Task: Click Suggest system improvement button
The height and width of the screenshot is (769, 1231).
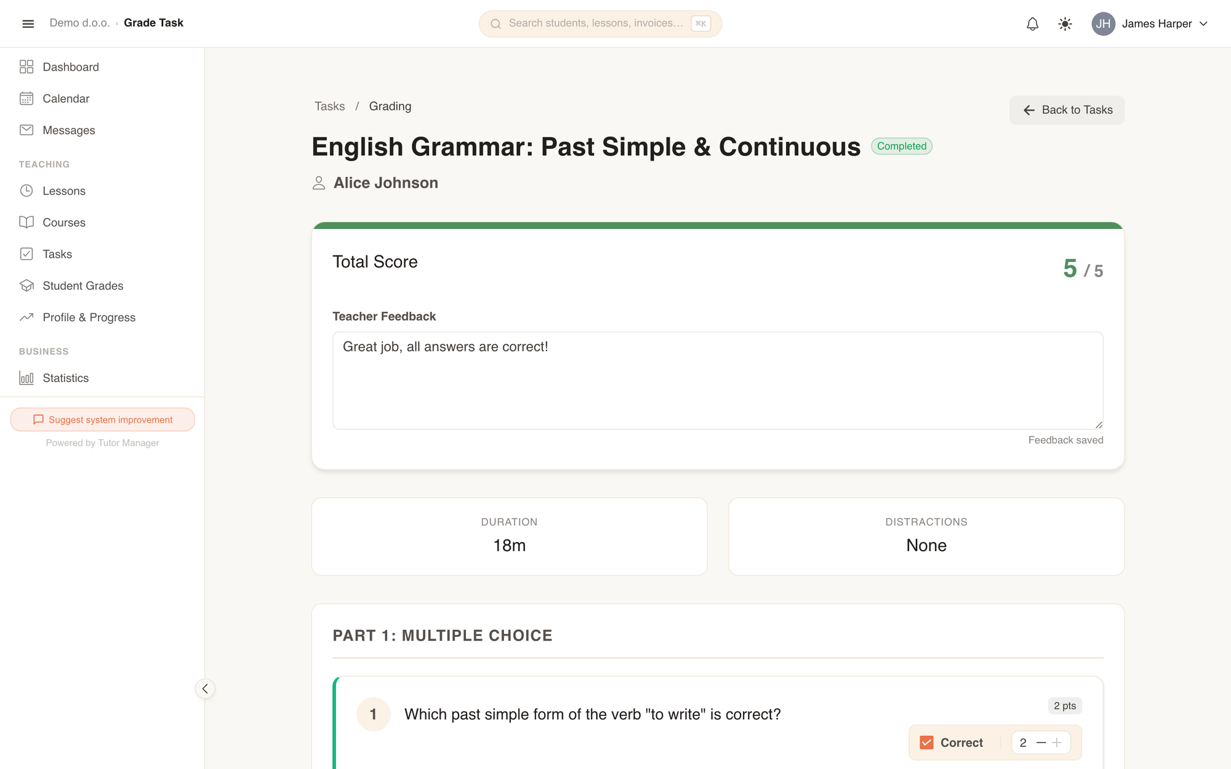Action: (102, 420)
